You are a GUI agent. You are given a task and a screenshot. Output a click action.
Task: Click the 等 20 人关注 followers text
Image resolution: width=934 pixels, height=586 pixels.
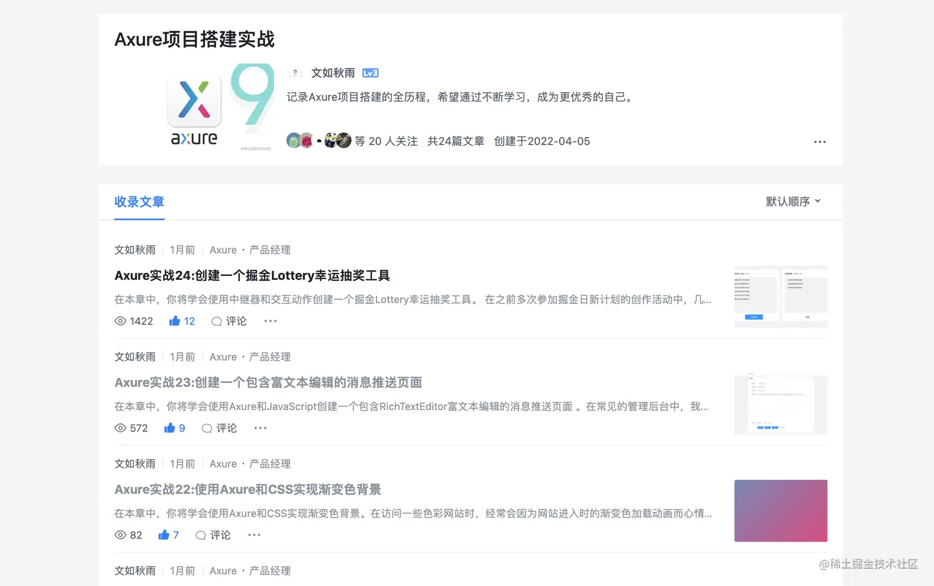point(386,141)
